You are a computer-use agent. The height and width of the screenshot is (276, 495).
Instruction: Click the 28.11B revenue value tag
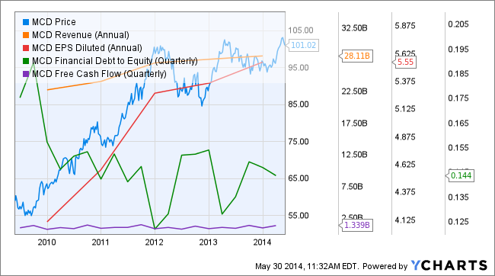[x=356, y=56]
